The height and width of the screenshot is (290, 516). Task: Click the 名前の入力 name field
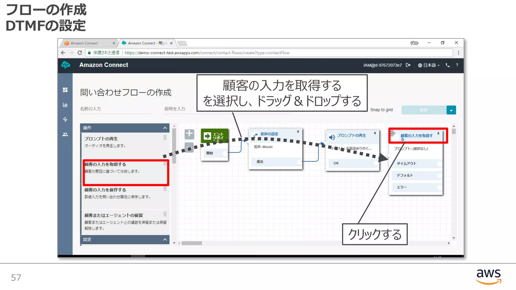click(116, 109)
